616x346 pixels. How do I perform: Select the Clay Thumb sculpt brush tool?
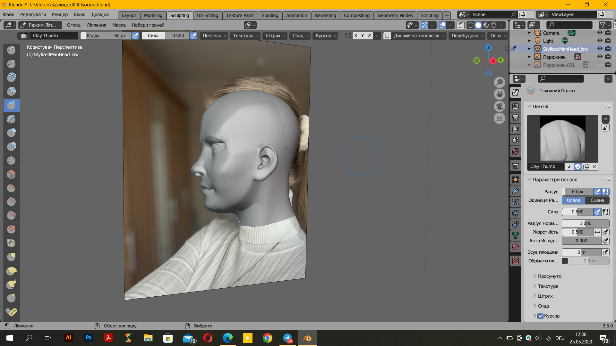coord(12,105)
